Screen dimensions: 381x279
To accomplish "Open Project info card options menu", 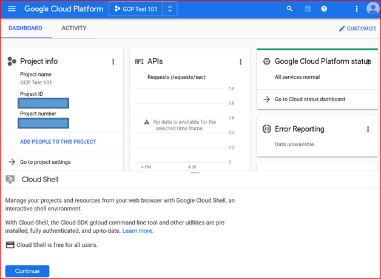I will (113, 62).
